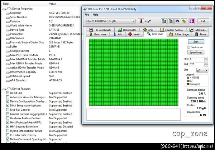Open the OCZ-VECTOR150 drive selection dropdown
Image resolution: width=215 pixels, height=150 pixels.
[x=110, y=21]
